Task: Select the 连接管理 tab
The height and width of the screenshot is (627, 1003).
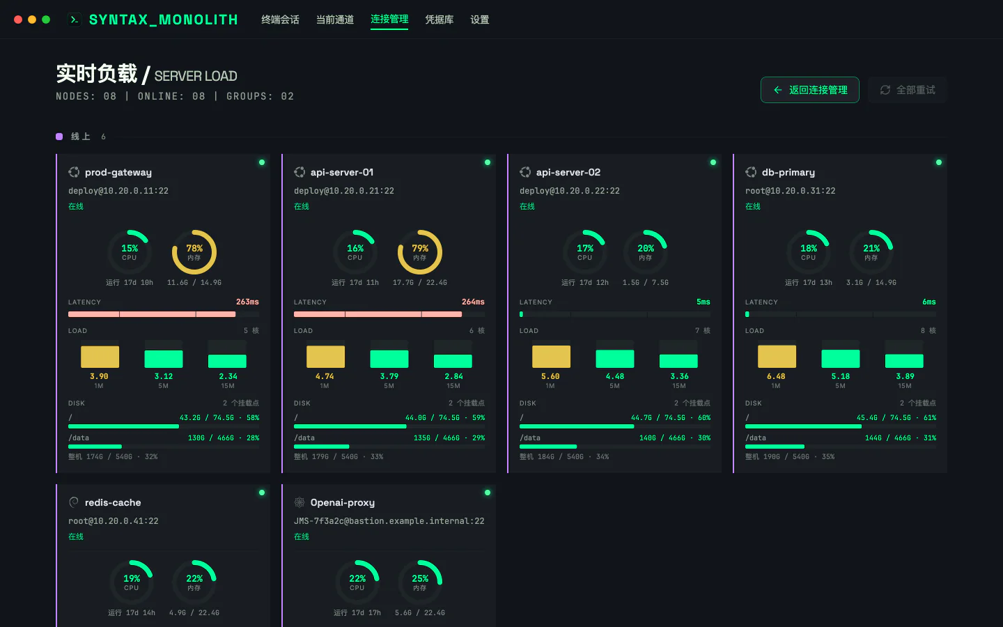Action: (389, 20)
